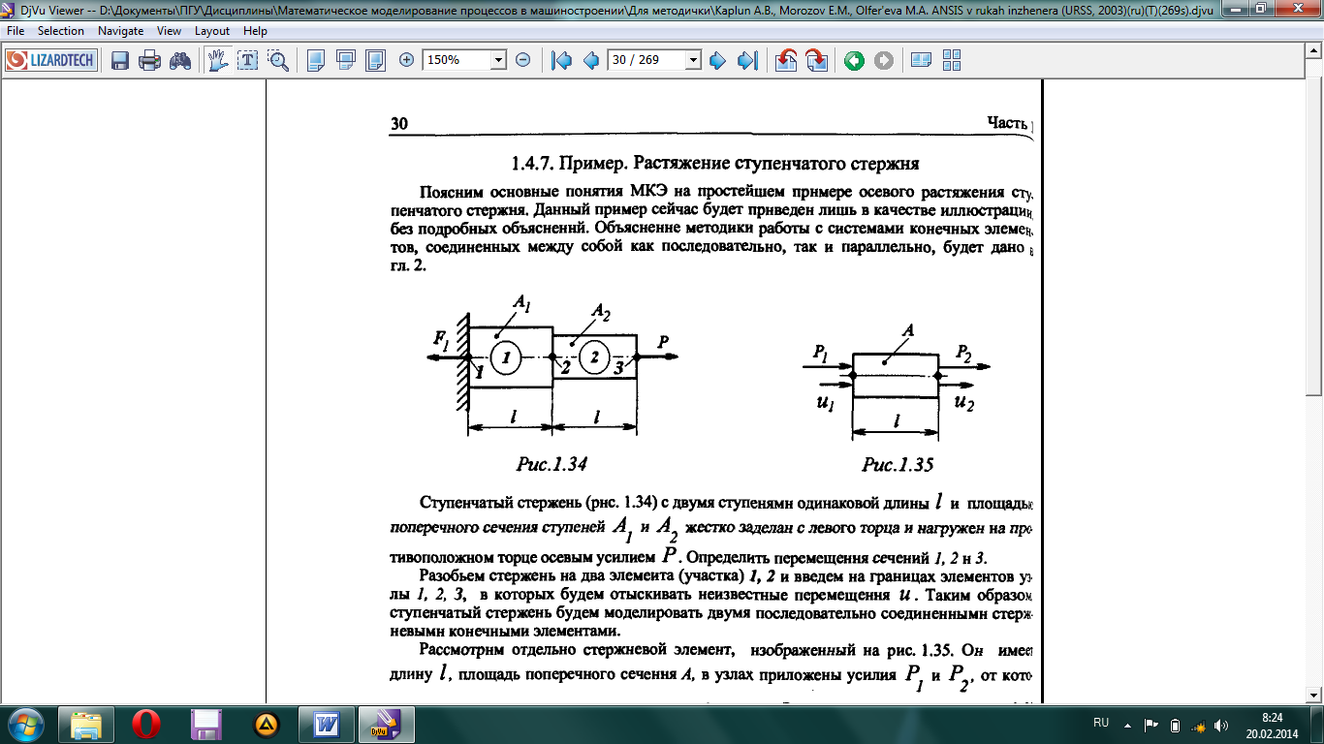Navigate back with the green arrow

pos(854,60)
